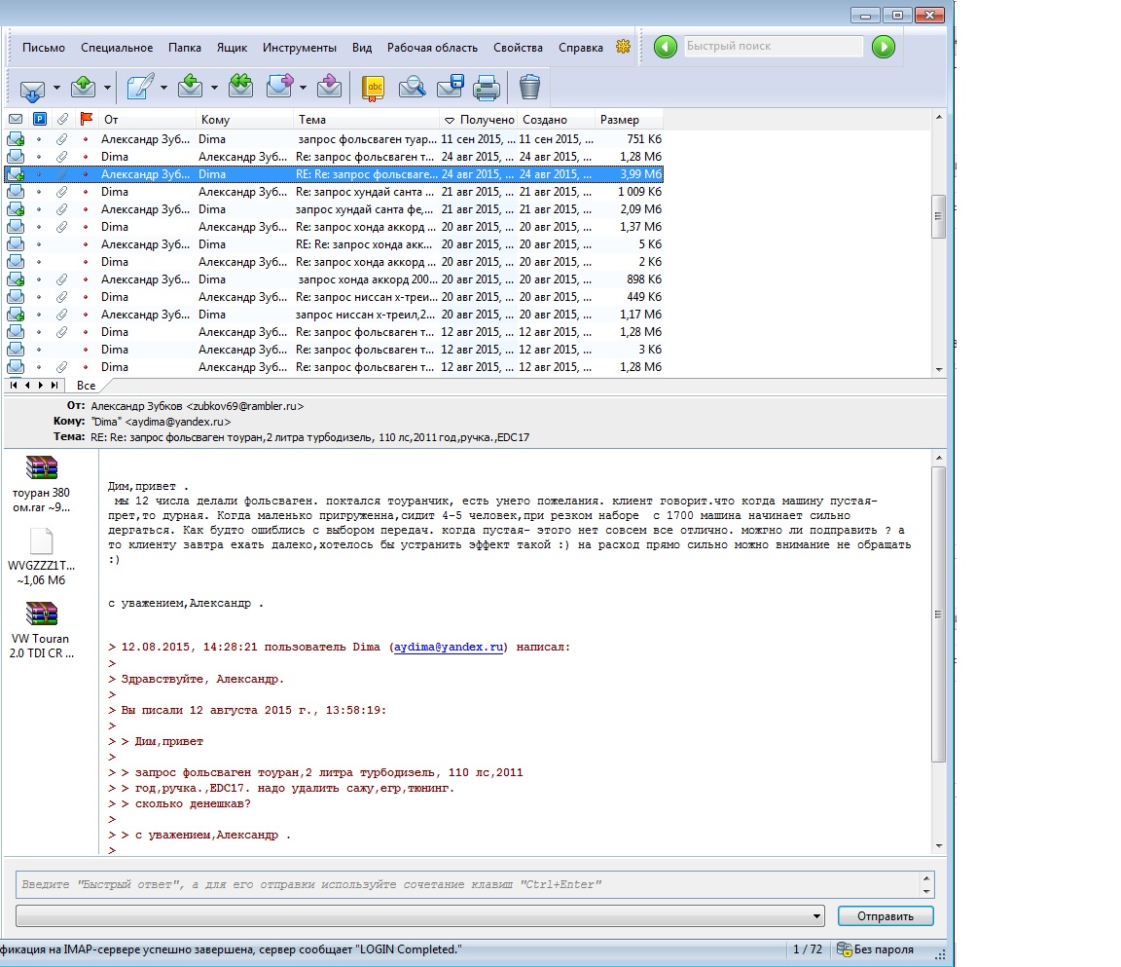Click the message body vertical scrollbar thumb
Screen dimensions: 1121x967
[x=939, y=614]
